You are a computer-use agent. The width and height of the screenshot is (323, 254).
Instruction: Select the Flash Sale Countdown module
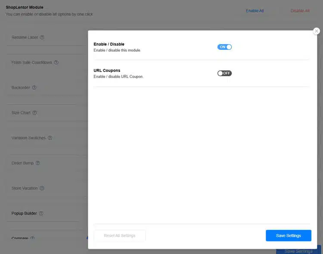click(x=31, y=62)
